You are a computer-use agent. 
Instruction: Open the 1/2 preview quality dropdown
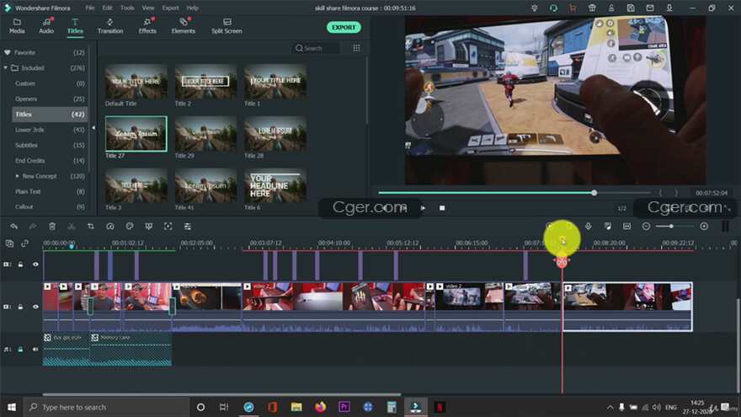[x=622, y=209]
